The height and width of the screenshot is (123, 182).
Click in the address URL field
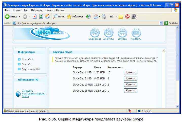click(x=86, y=23)
